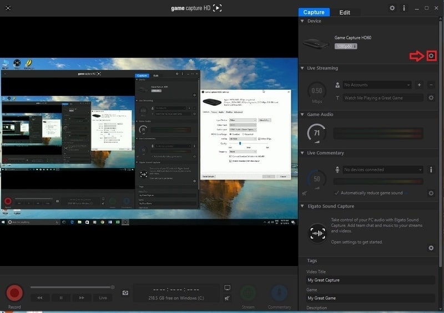
Task: Click the 1080p60 input info badge
Action: (x=346, y=46)
